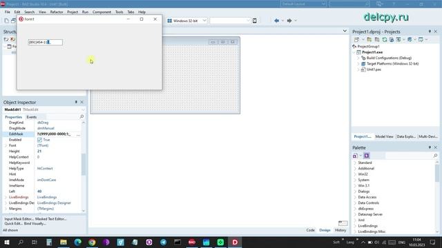This screenshot has height=248, width=442.
Task: Click the New file icon in the toolbar
Action: 6,21
